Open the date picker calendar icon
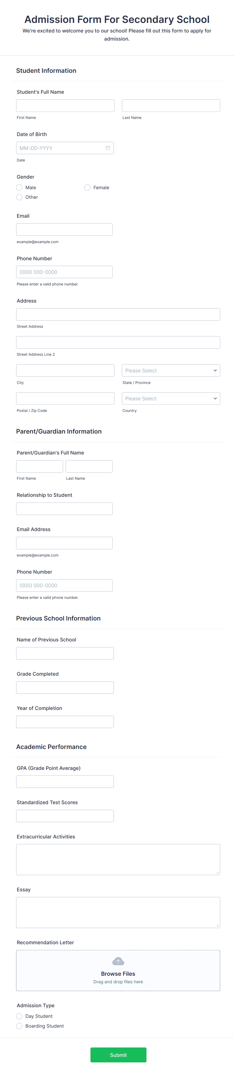The width and height of the screenshot is (234, 1075). (108, 148)
